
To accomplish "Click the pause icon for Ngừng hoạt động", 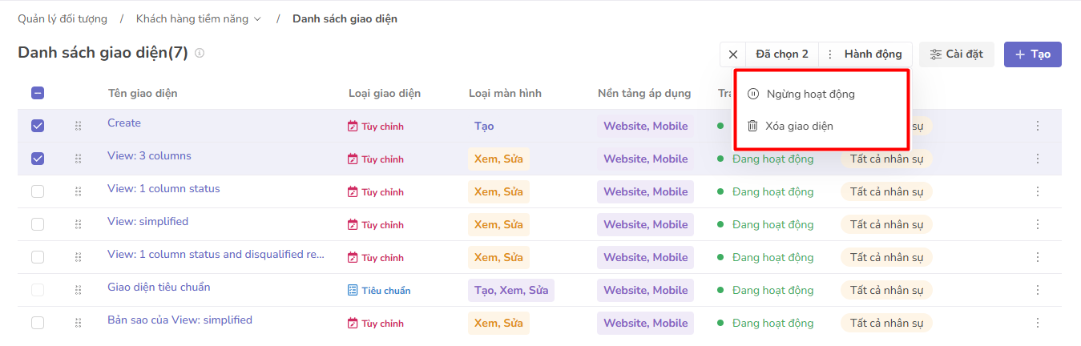I will (x=752, y=94).
